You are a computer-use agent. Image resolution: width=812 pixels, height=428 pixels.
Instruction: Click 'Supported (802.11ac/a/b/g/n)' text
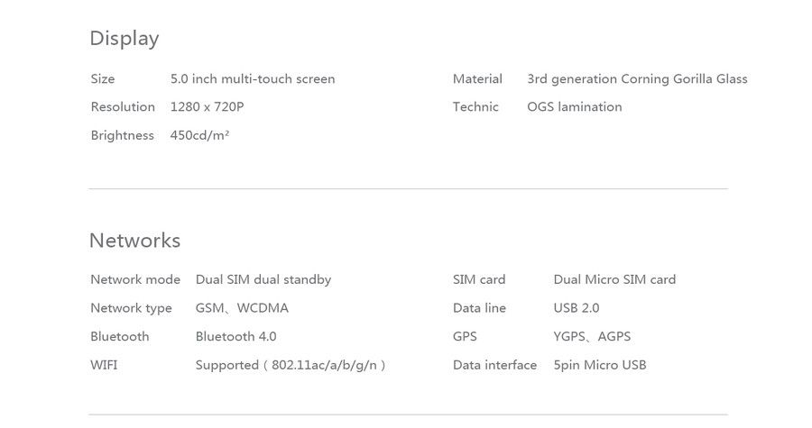point(291,365)
